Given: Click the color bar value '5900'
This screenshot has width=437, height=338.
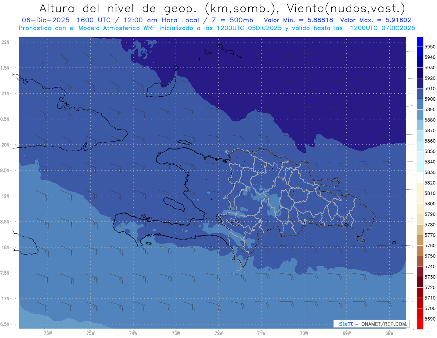Looking at the screenshot, I should pyautogui.click(x=430, y=99).
